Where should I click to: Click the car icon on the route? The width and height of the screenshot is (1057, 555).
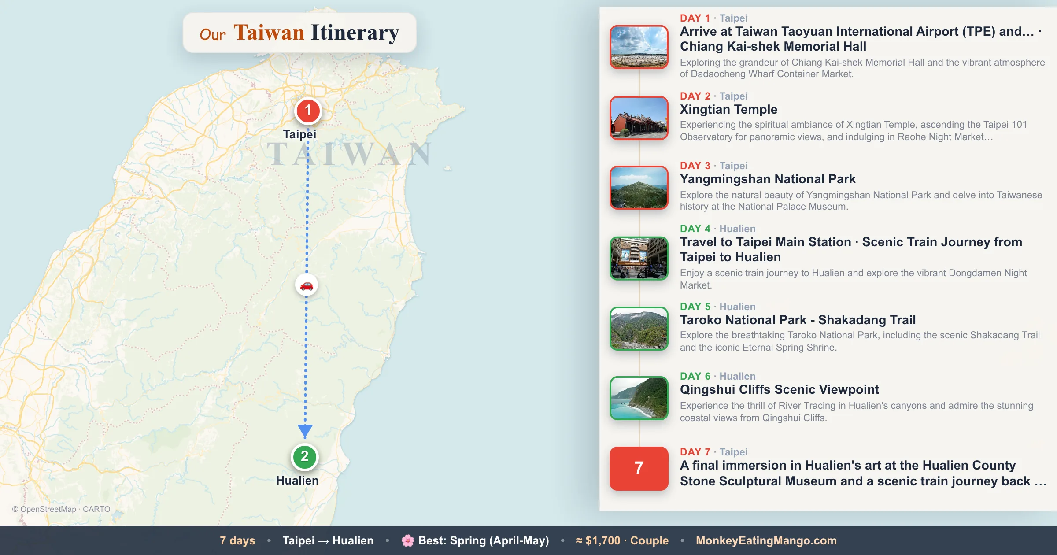click(x=307, y=285)
